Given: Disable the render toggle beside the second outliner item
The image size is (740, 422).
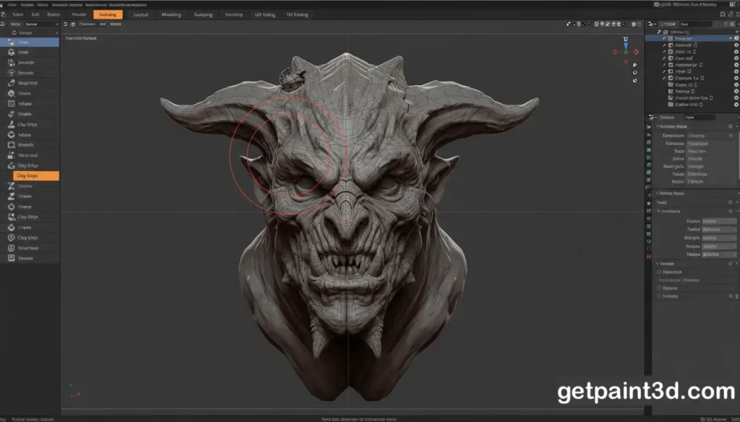Looking at the screenshot, I should [x=737, y=44].
